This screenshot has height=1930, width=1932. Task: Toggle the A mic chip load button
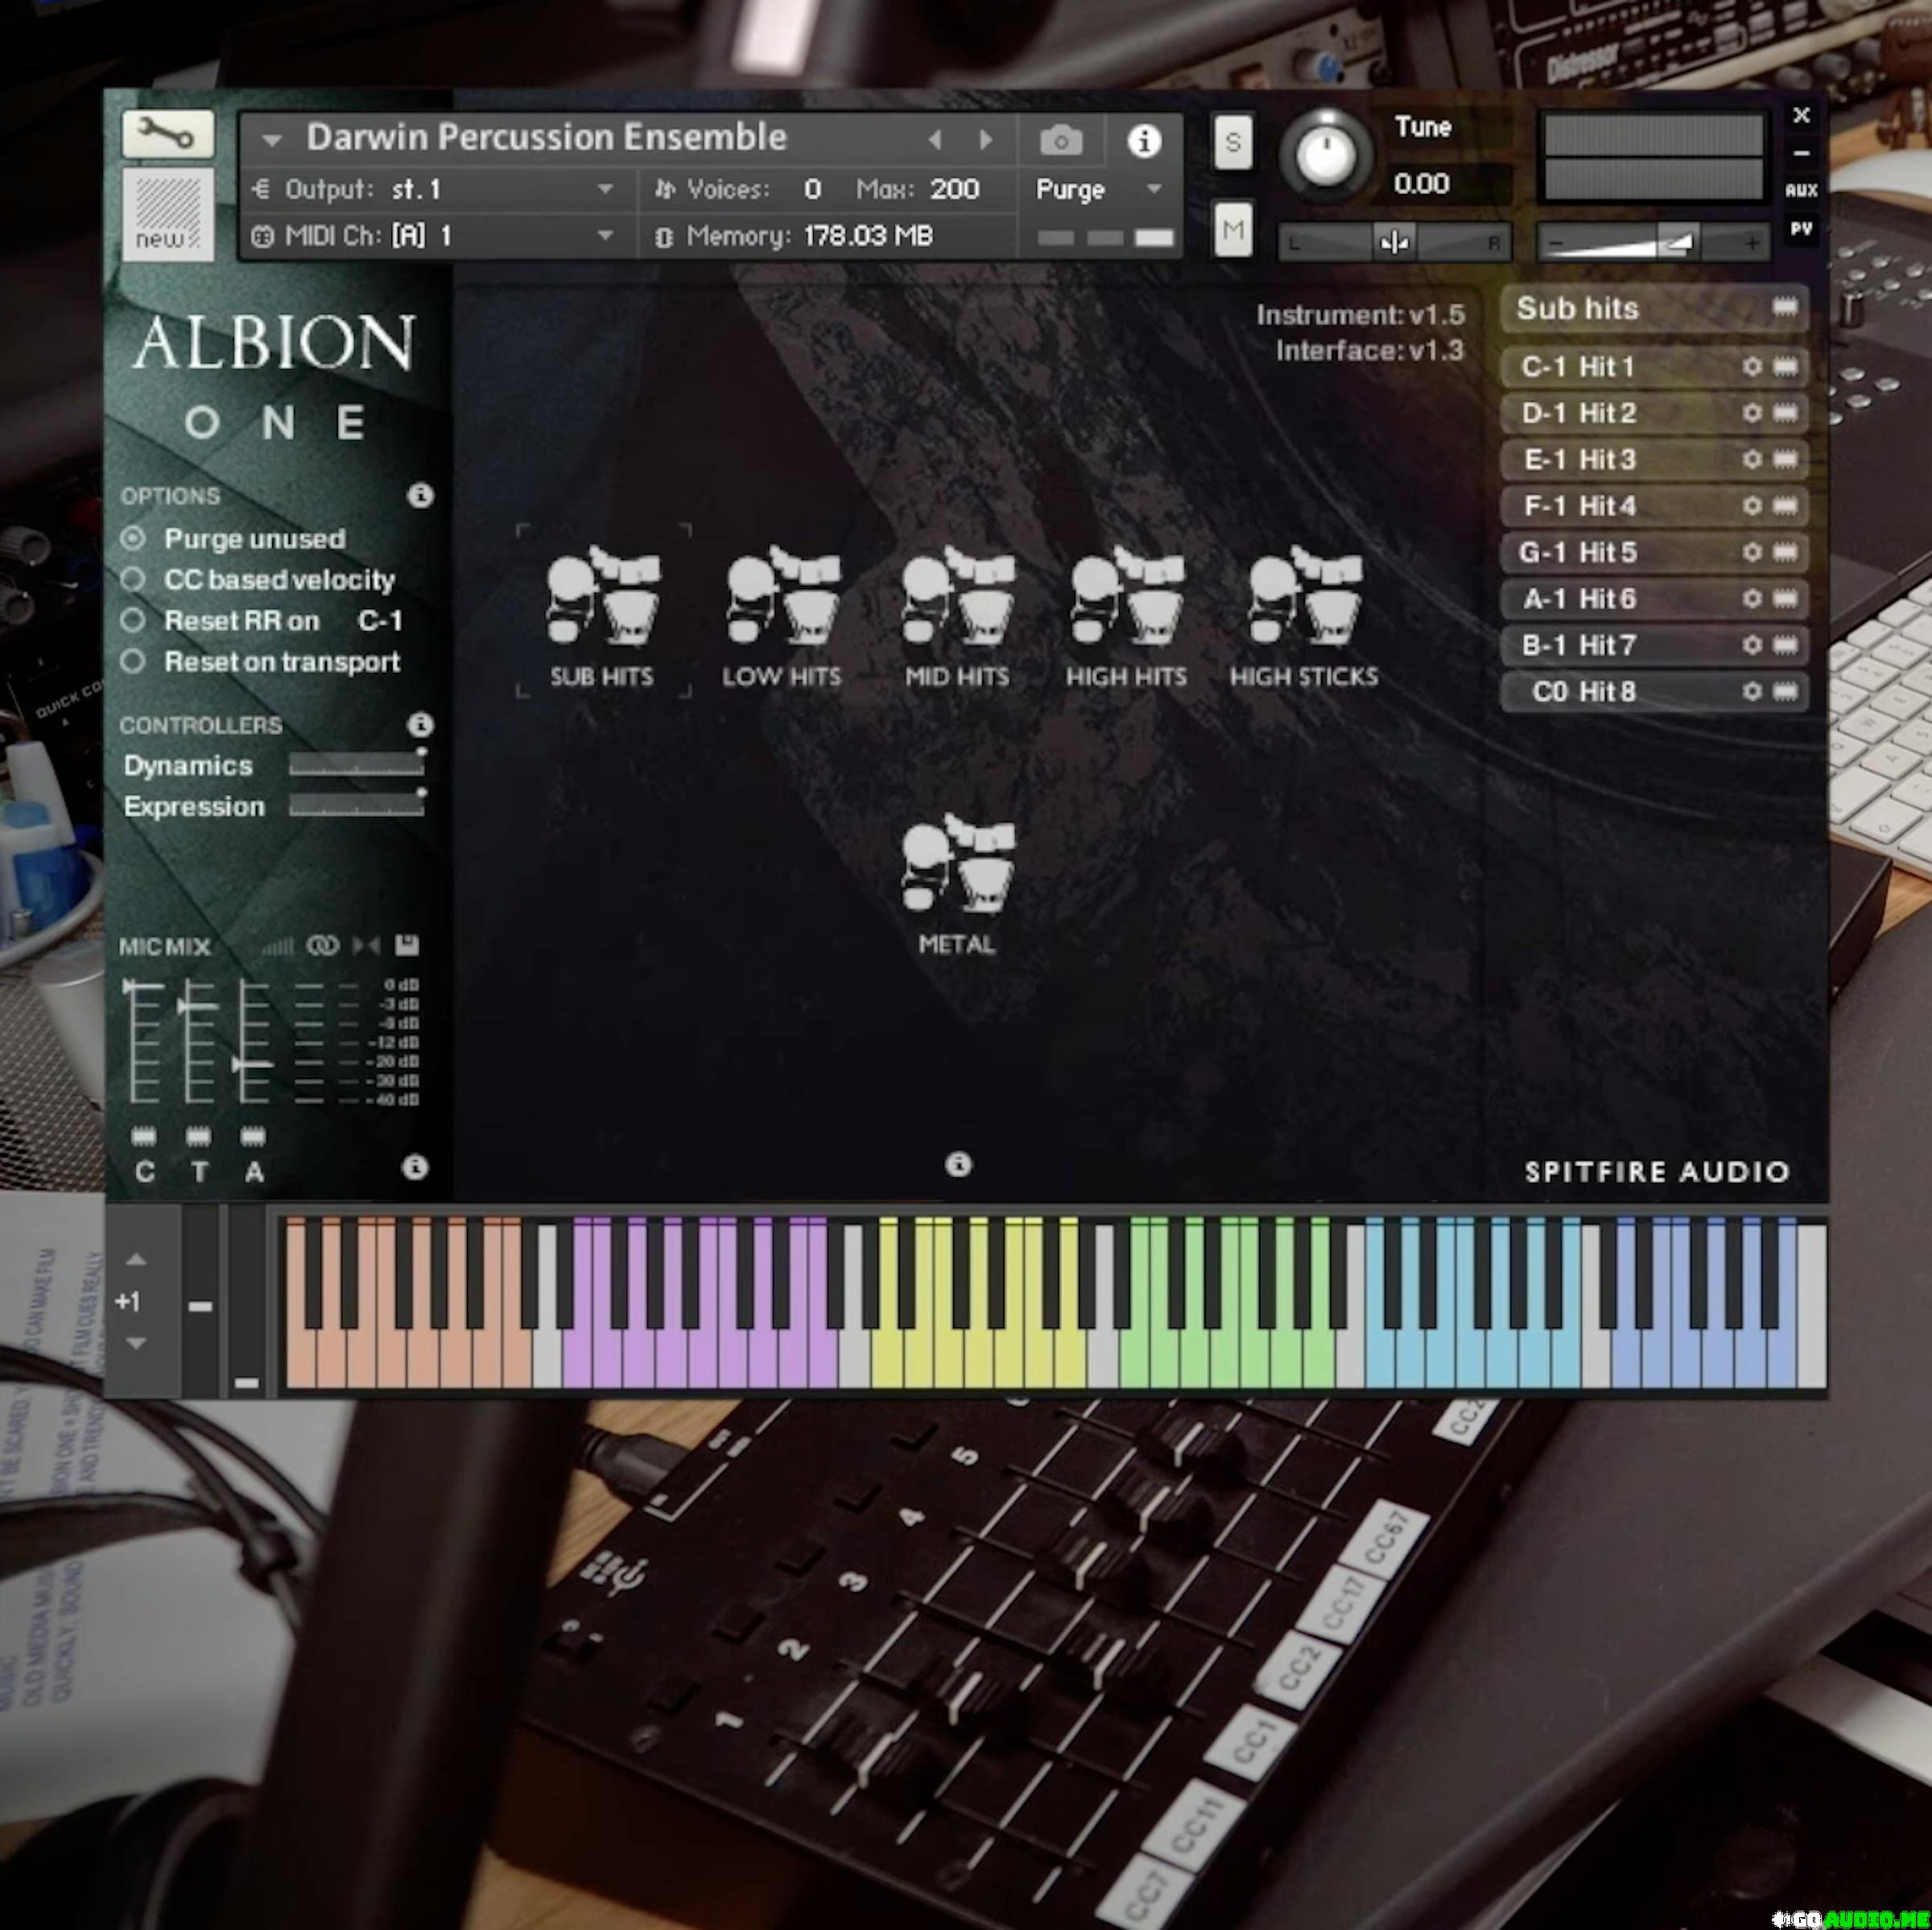pyautogui.click(x=253, y=1136)
